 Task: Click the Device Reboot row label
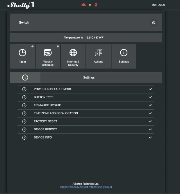(x=45, y=130)
